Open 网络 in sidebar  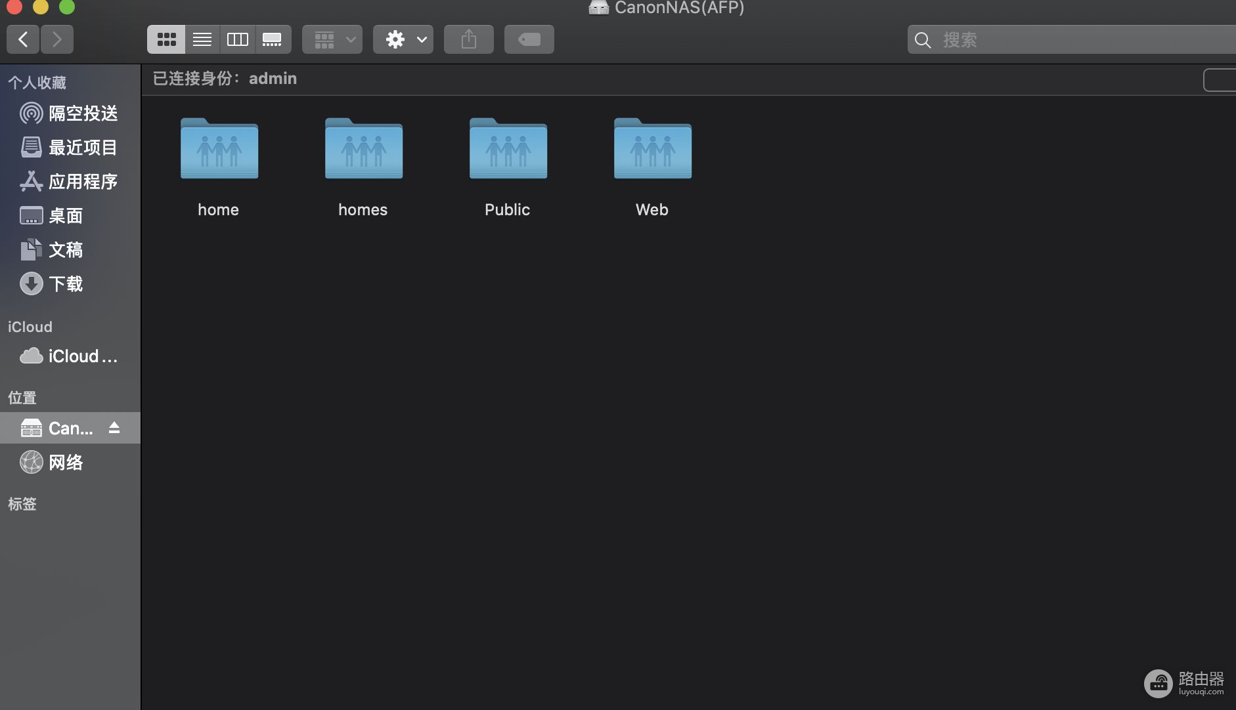(x=70, y=463)
